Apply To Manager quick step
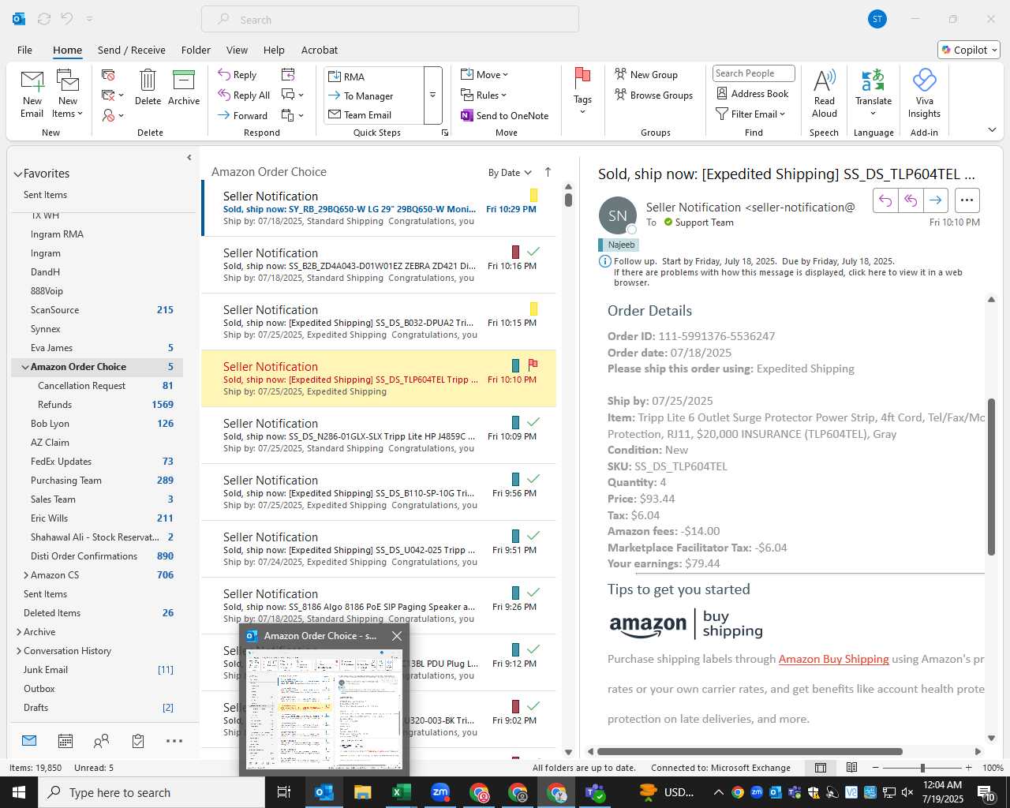This screenshot has width=1010, height=808. point(373,95)
